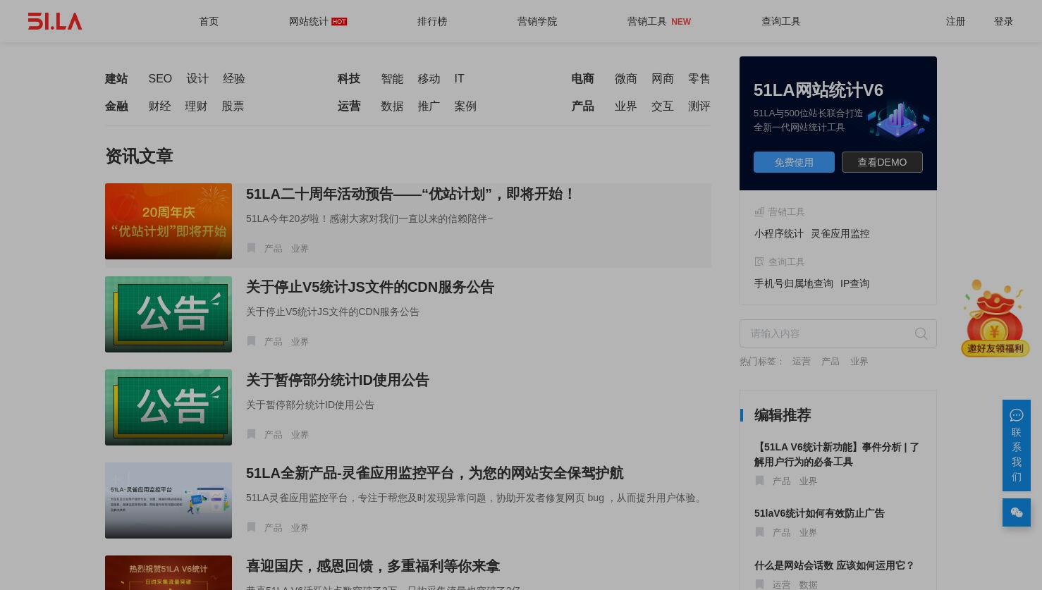Select the 交互 category

663,106
